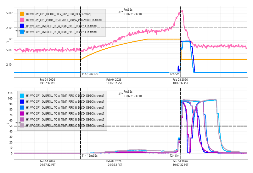Click the cyan TC_A_TEMP_FIFO_C_DELTA legend swatch
The width and height of the screenshot is (253, 173).
tap(22, 96)
